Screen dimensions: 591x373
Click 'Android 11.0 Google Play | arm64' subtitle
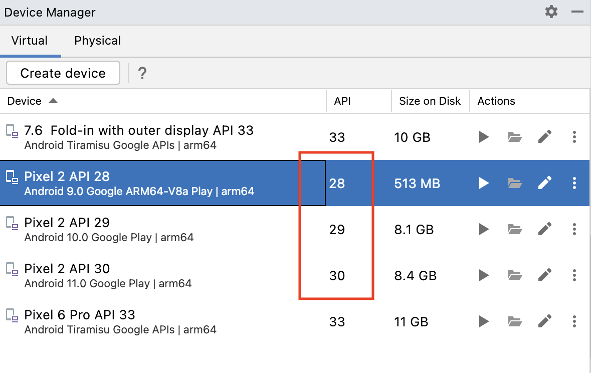pyautogui.click(x=108, y=283)
